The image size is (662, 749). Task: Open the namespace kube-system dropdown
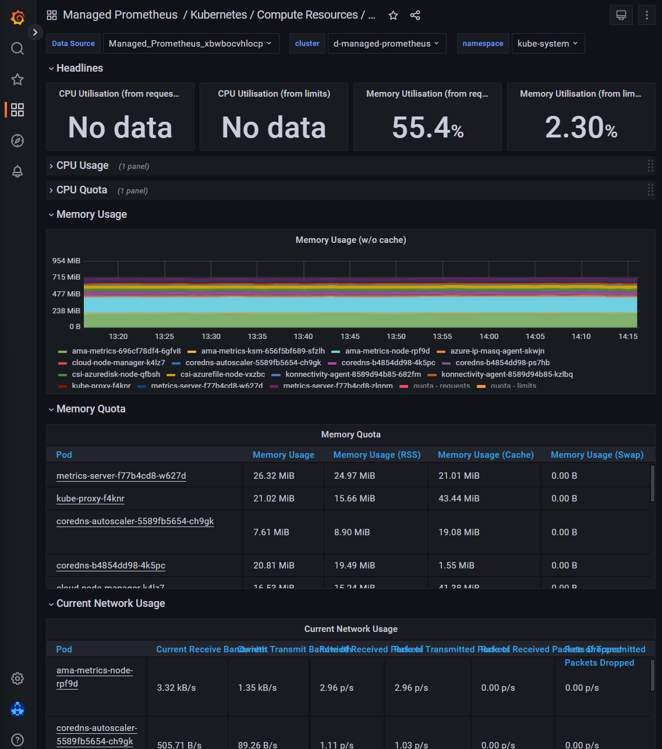[x=547, y=44]
